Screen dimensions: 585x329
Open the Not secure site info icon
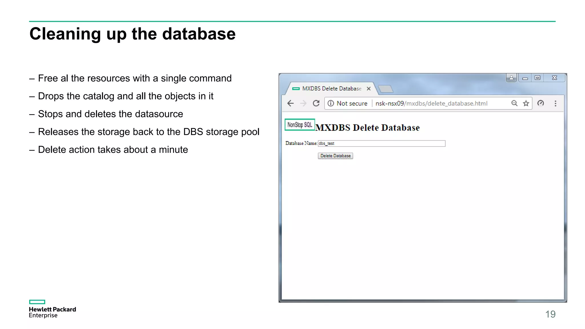pos(330,103)
